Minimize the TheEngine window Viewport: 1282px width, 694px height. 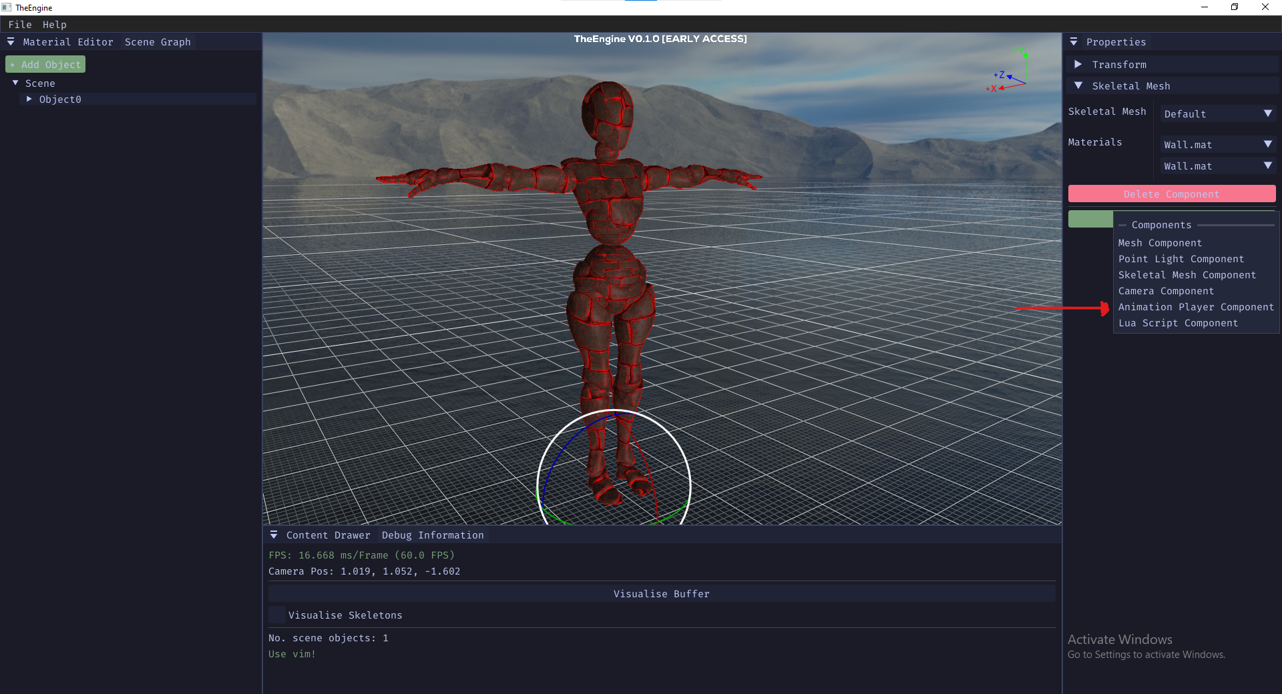(x=1205, y=7)
